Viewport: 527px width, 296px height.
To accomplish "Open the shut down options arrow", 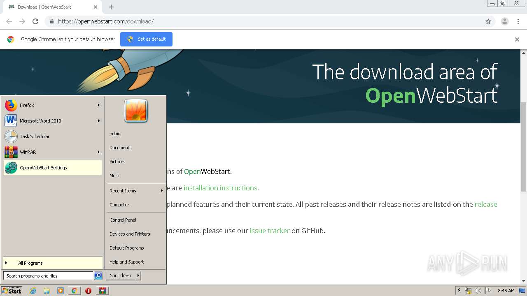I will coord(138,275).
